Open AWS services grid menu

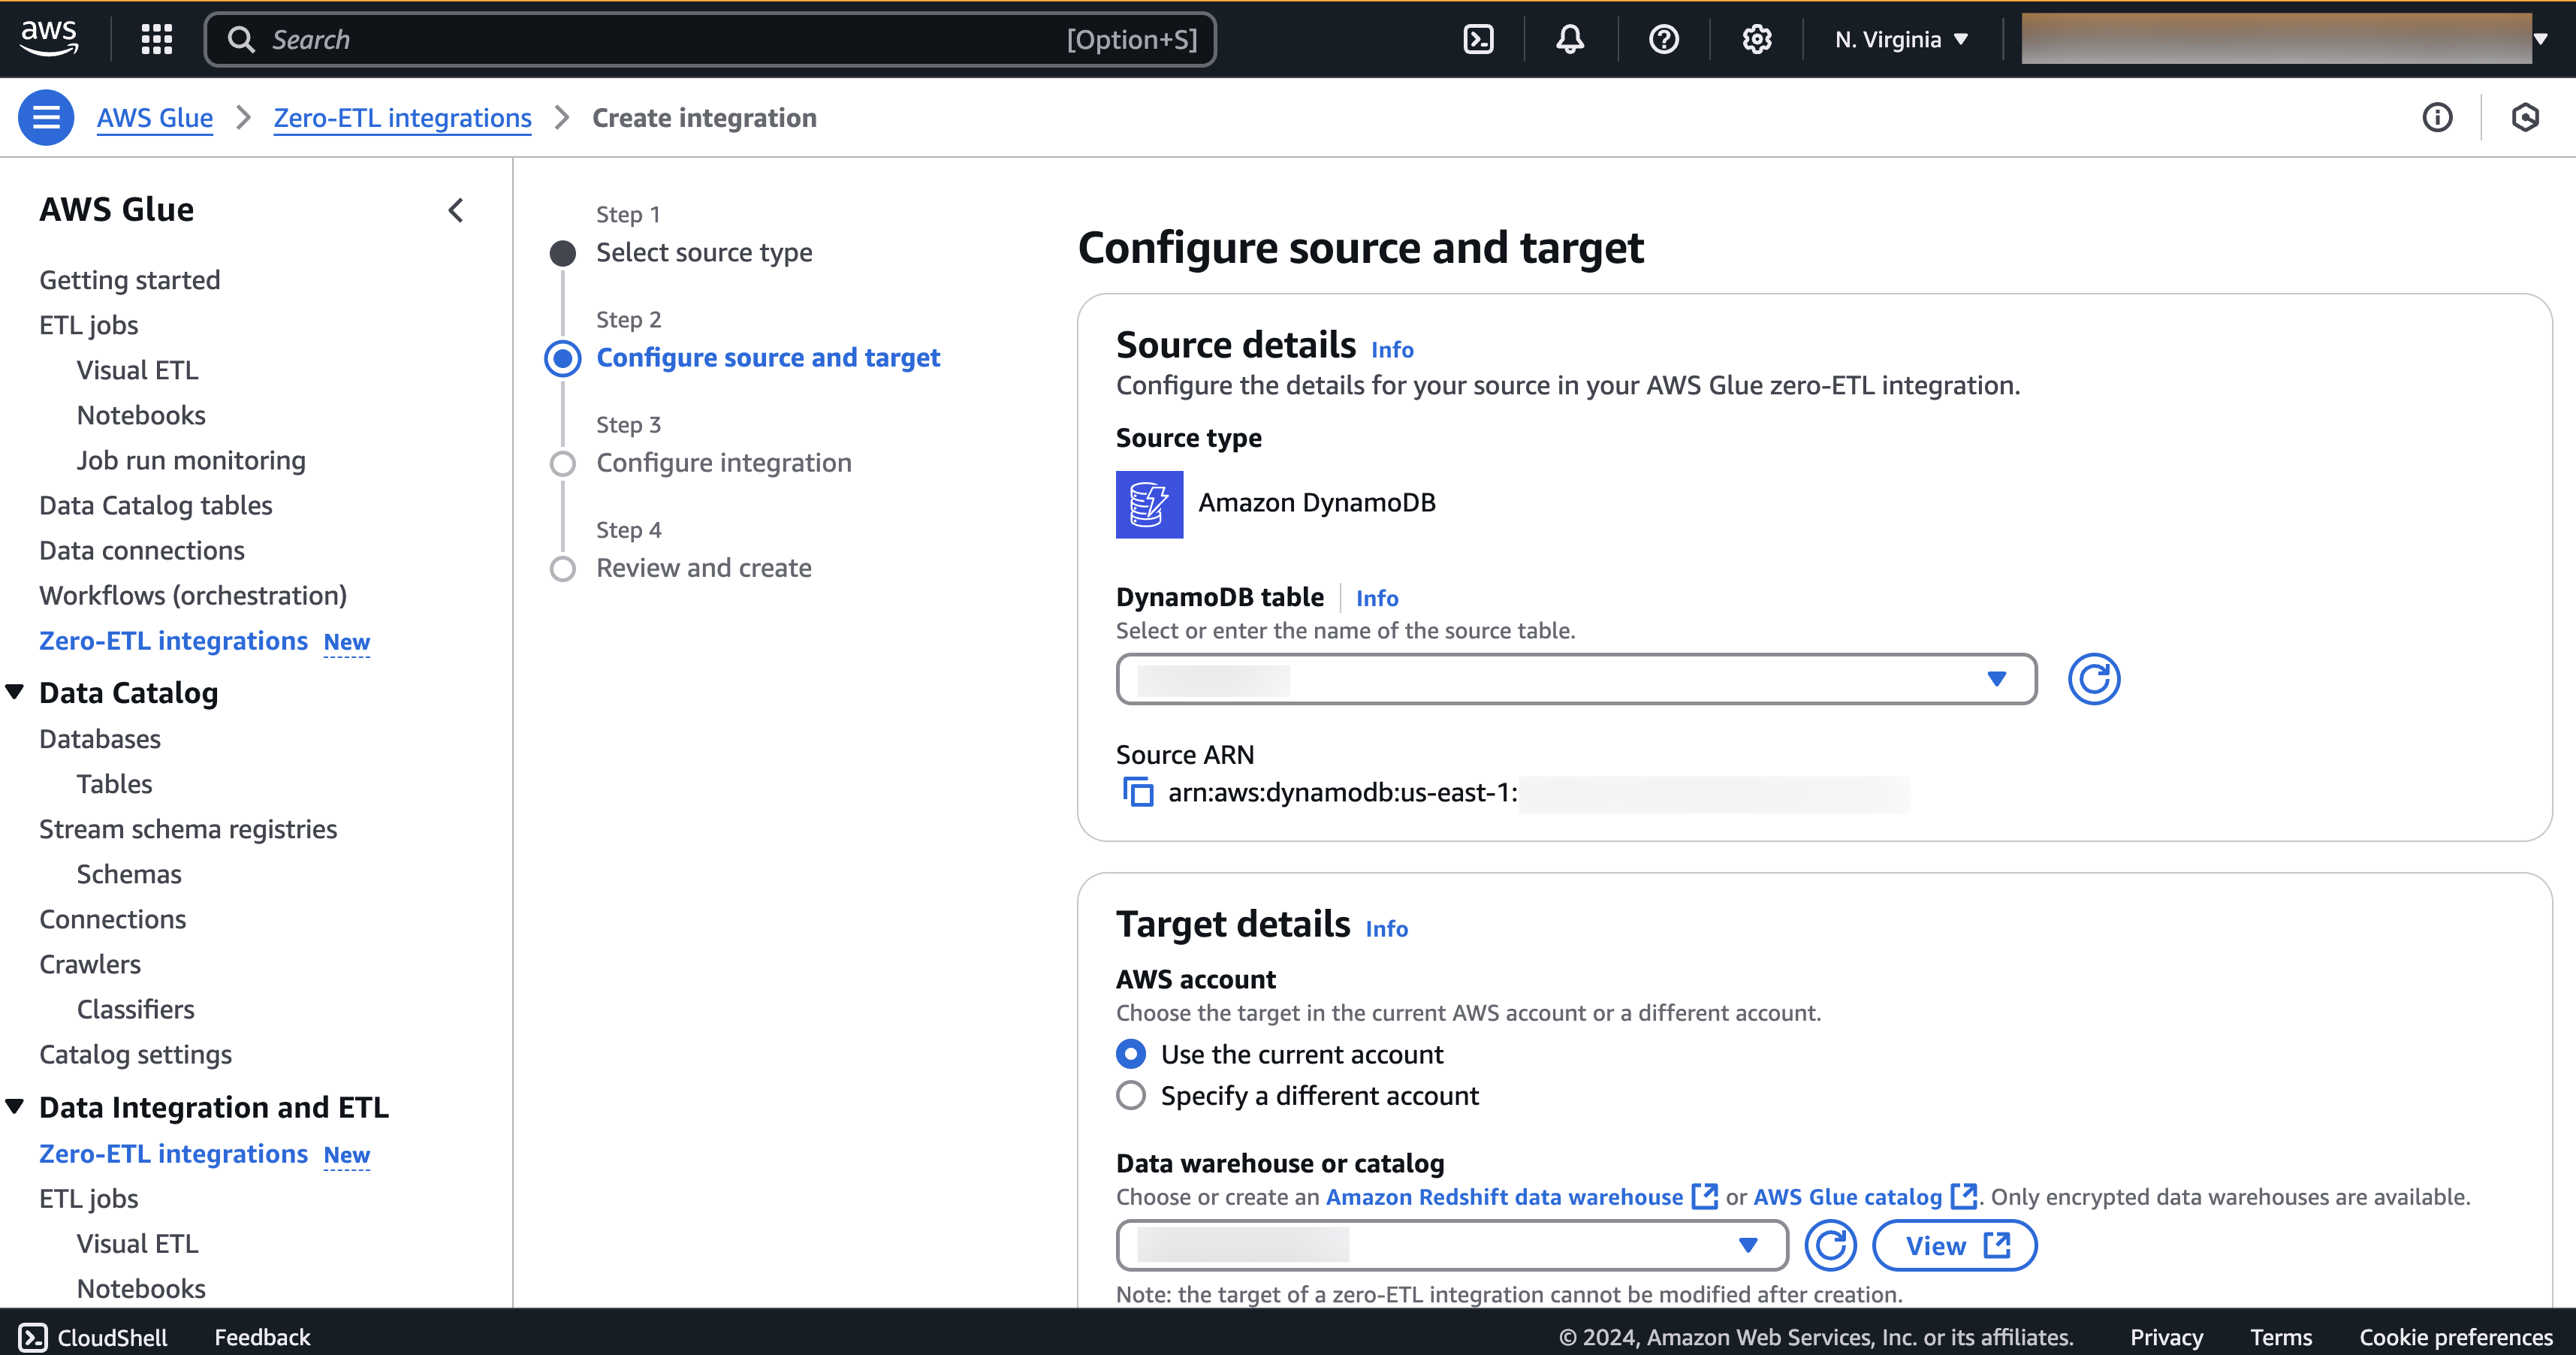pos(156,39)
